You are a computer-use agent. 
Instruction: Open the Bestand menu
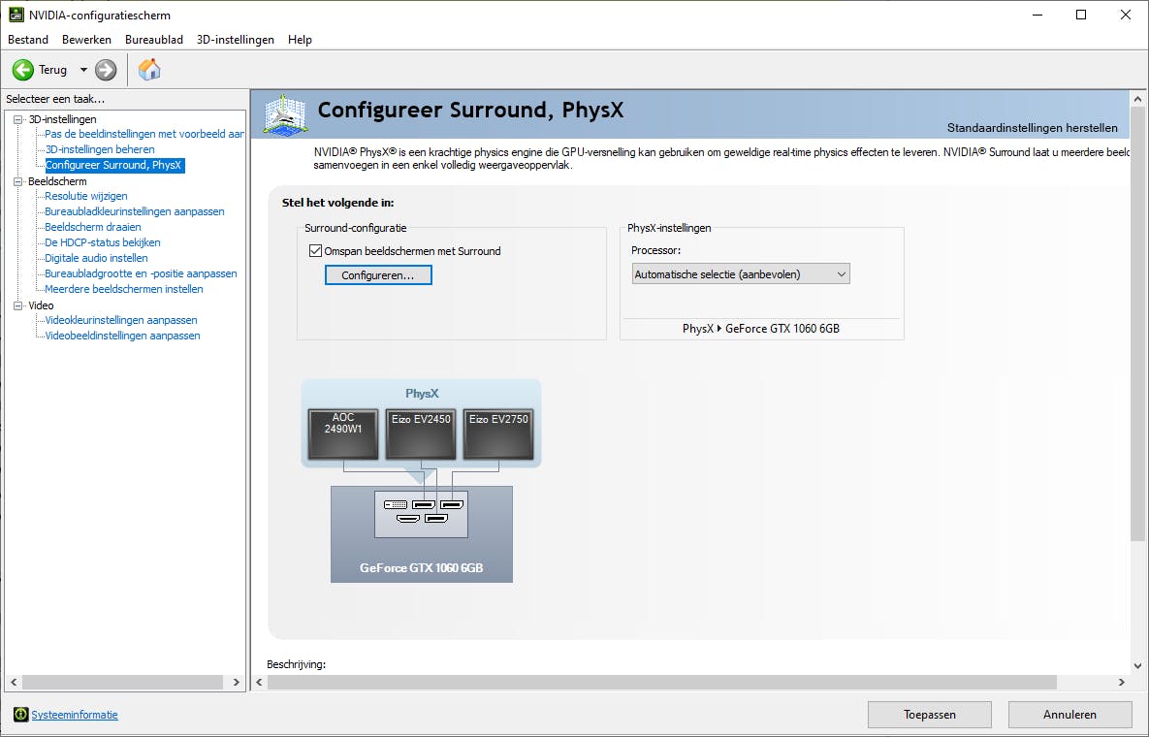pos(28,40)
